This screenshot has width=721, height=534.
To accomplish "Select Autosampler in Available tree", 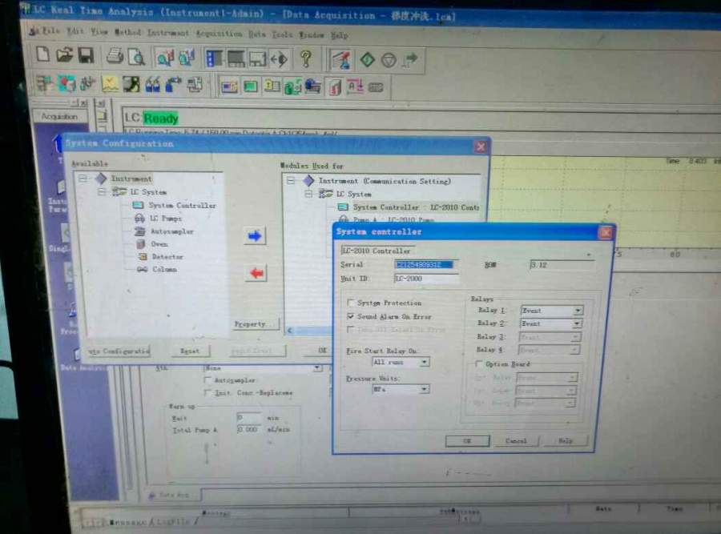I will (x=172, y=231).
